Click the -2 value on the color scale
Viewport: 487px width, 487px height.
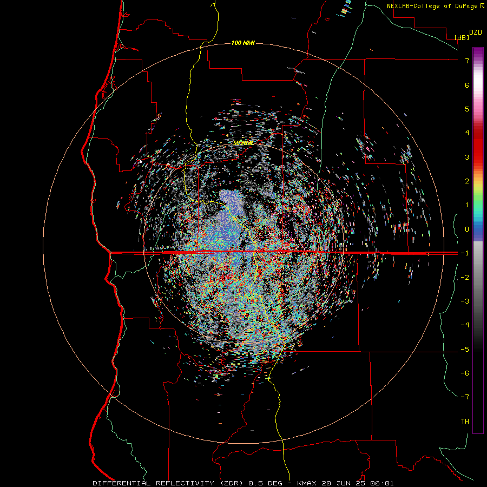coord(465,278)
